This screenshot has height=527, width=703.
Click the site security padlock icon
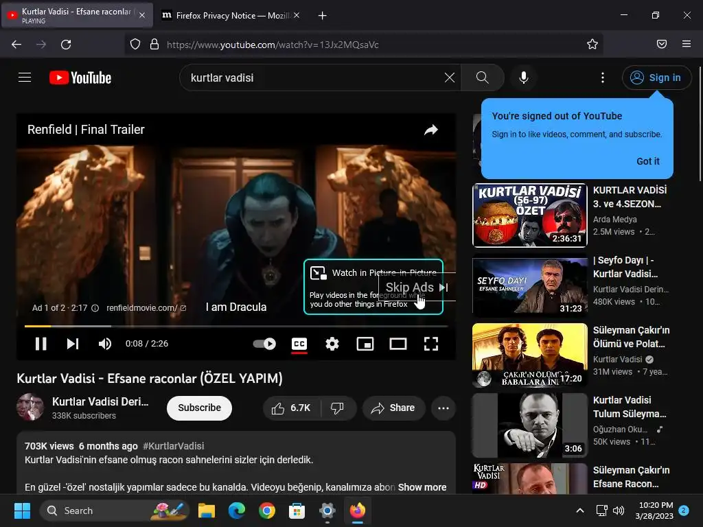click(154, 45)
